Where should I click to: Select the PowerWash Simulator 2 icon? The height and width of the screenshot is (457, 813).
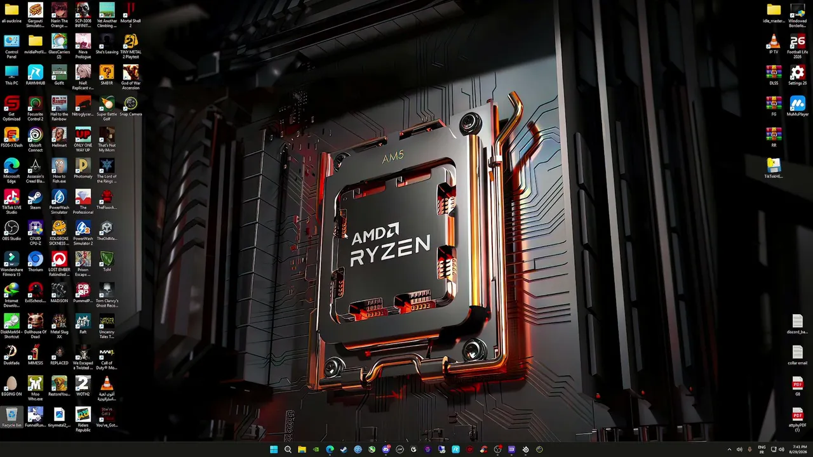click(x=83, y=232)
